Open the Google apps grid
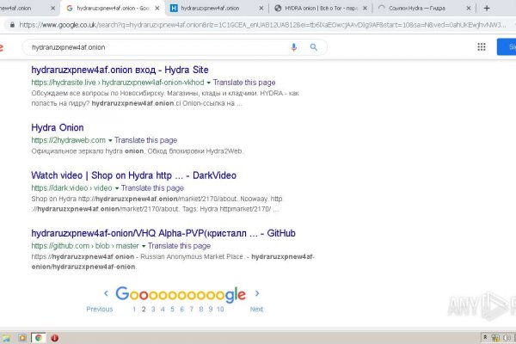 coord(481,47)
